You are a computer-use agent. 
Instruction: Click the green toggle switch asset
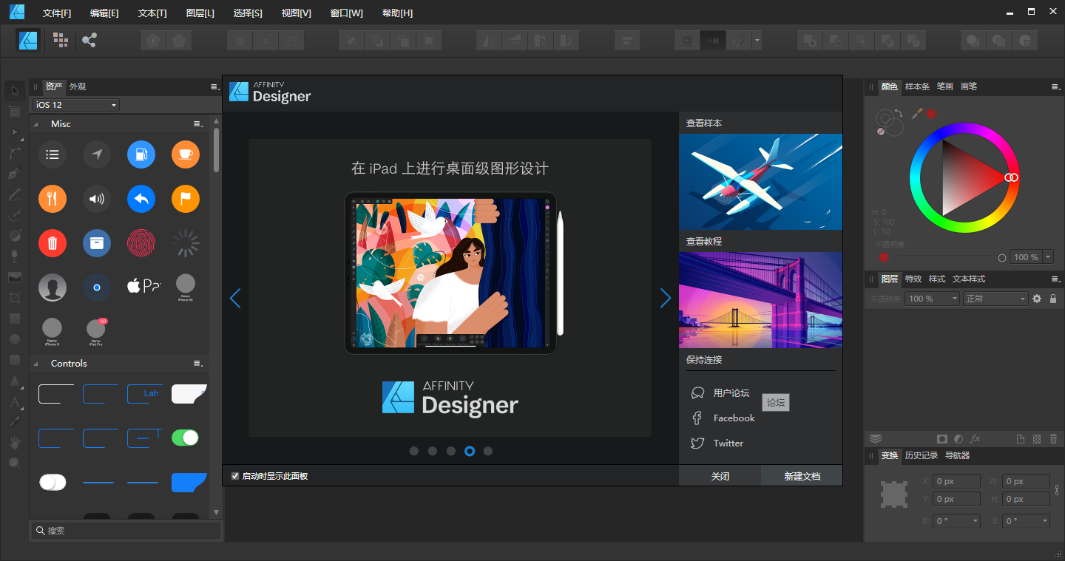186,438
